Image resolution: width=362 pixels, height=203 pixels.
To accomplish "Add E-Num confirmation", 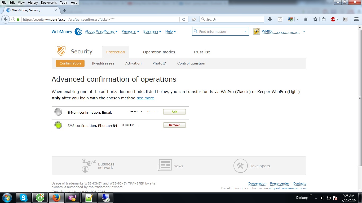I will tap(174, 112).
